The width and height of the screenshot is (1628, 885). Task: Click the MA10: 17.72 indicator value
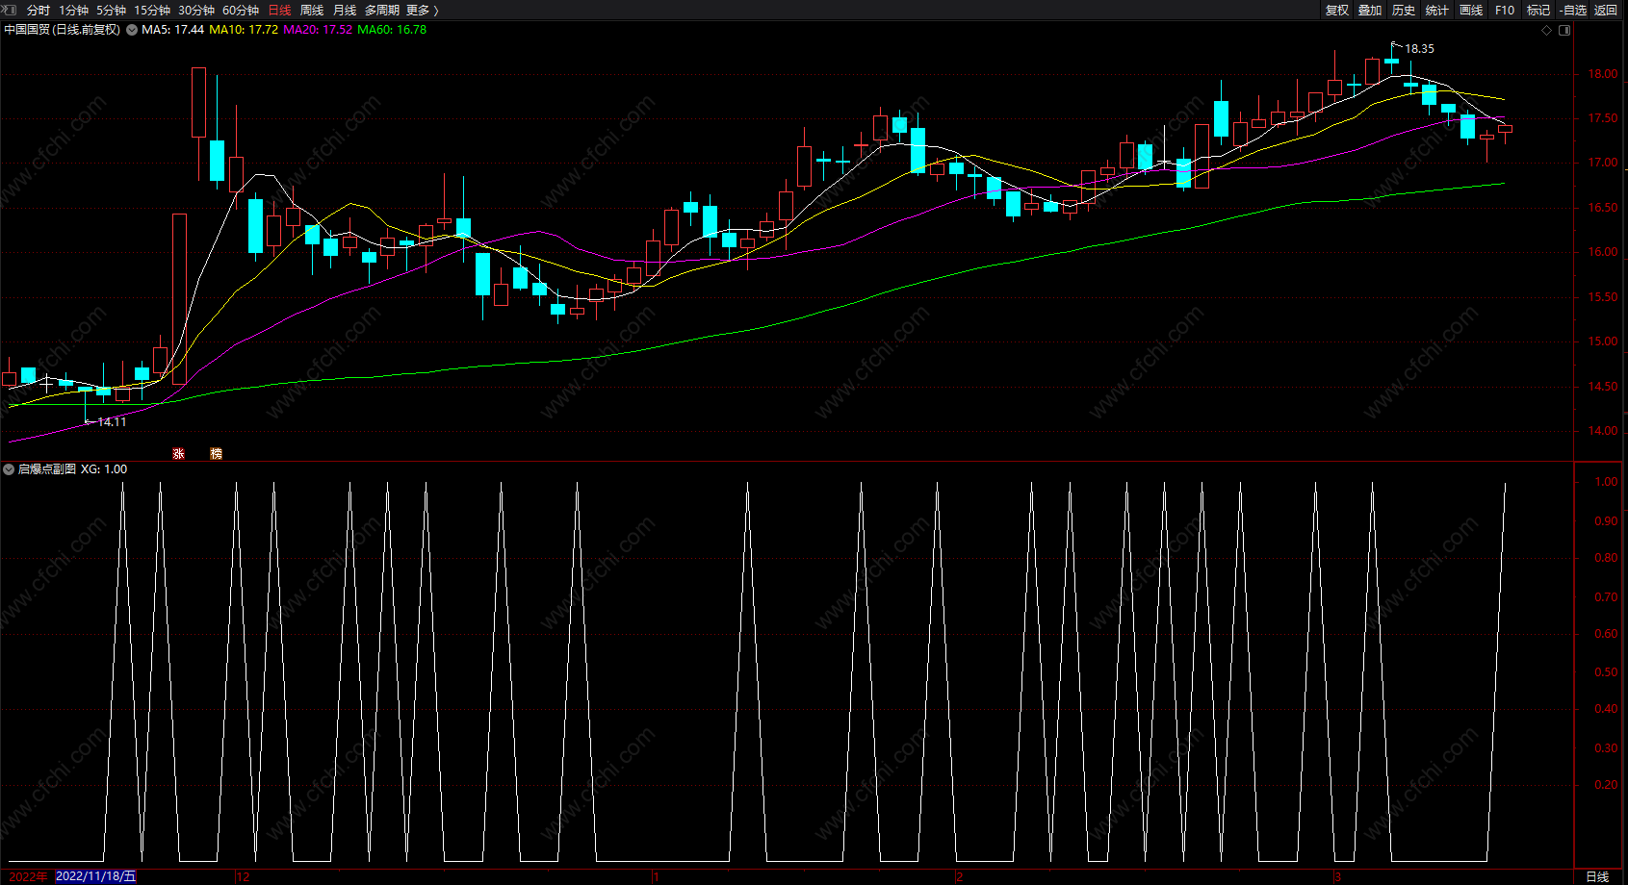[244, 30]
